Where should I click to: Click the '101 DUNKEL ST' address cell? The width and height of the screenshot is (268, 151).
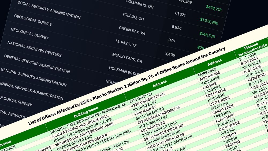tap(144, 106)
